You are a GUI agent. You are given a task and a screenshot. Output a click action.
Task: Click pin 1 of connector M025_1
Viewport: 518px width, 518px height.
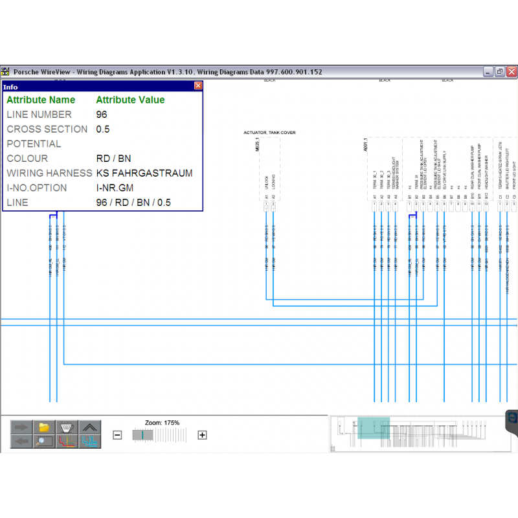[x=266, y=206]
